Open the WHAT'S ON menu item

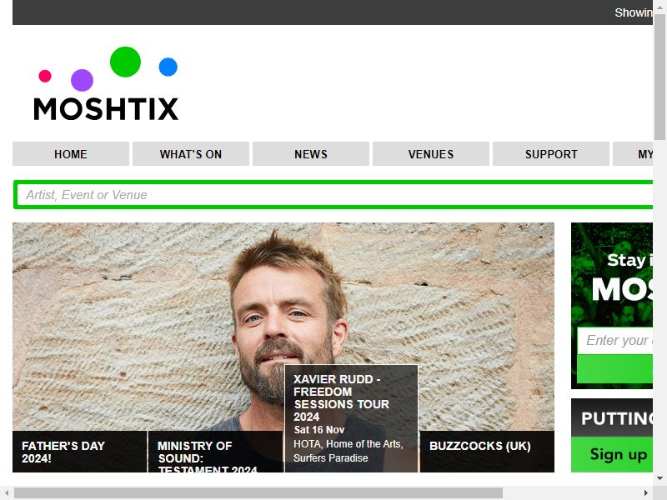click(191, 154)
